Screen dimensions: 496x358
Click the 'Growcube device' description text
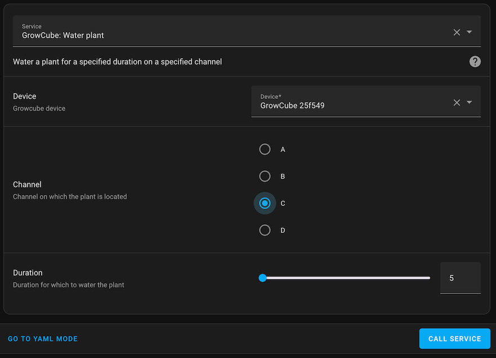[39, 108]
